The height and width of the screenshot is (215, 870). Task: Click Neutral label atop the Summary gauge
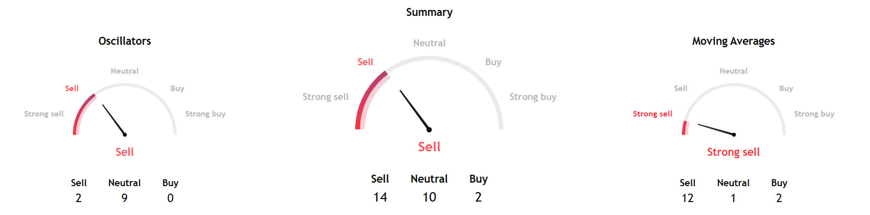coord(429,43)
